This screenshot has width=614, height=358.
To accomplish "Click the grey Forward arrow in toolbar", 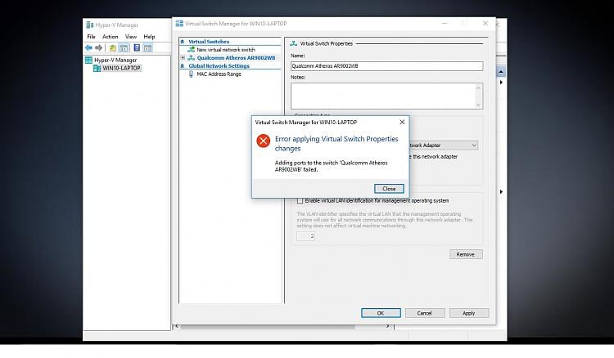I will (99, 47).
